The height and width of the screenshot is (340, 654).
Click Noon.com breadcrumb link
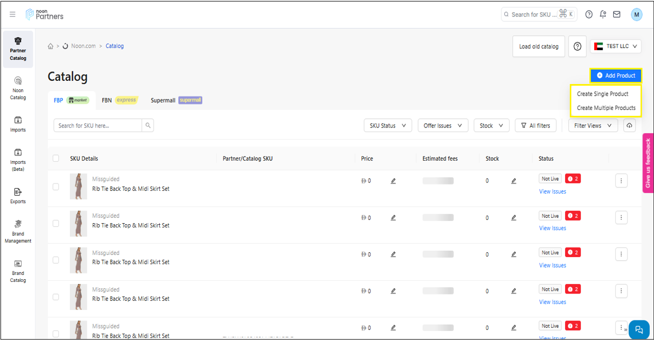coord(83,46)
